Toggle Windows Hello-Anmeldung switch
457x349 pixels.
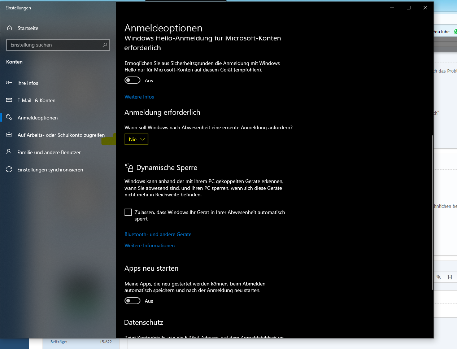[132, 80]
